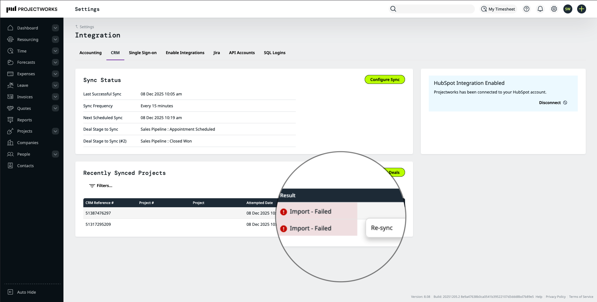Select row with CRM reference 51387476297

(244, 213)
